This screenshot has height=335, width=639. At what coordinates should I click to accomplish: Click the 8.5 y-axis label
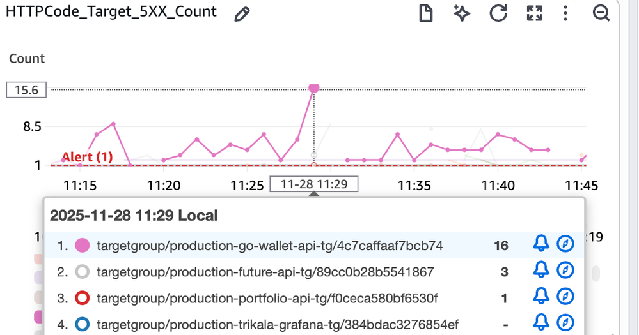(x=32, y=126)
